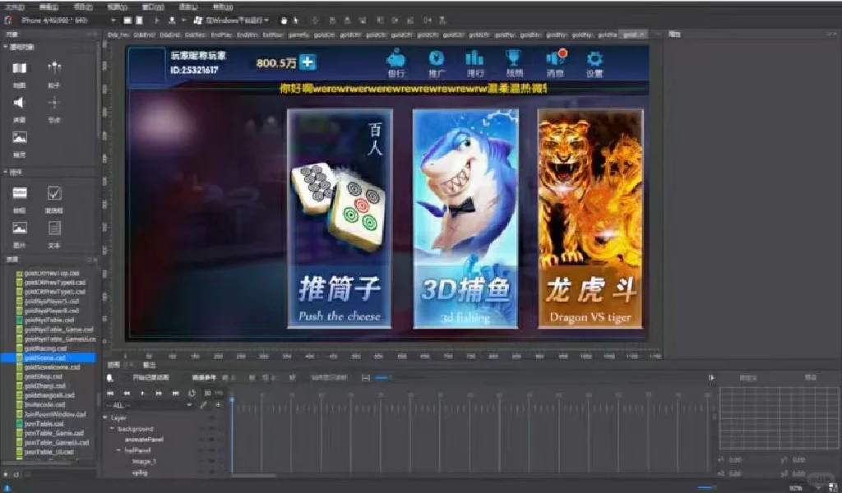Viewport: 842px width, 493px height.
Task: Open the Edit (编辑) menu
Action: [49, 7]
